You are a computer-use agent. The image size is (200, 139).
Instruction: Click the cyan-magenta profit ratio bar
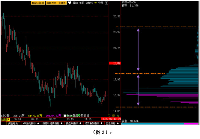[160, 123]
